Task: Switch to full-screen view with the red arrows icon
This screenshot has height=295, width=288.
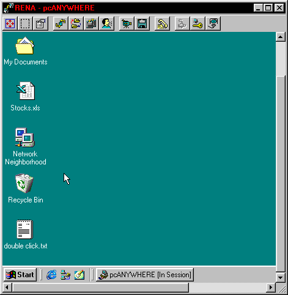Action: (x=10, y=24)
